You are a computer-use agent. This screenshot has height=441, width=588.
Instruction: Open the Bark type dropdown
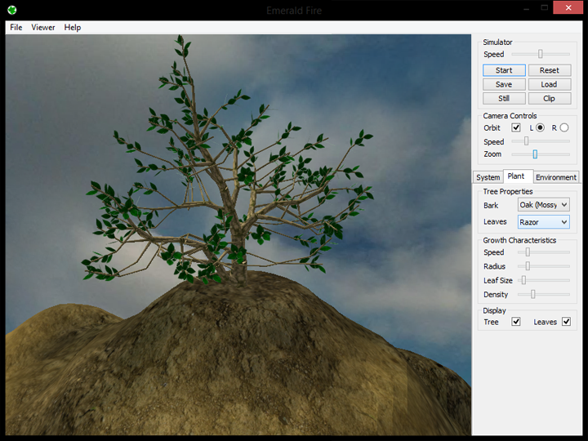(x=543, y=205)
